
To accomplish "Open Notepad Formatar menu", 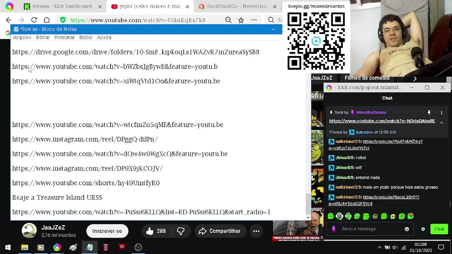I will point(64,37).
